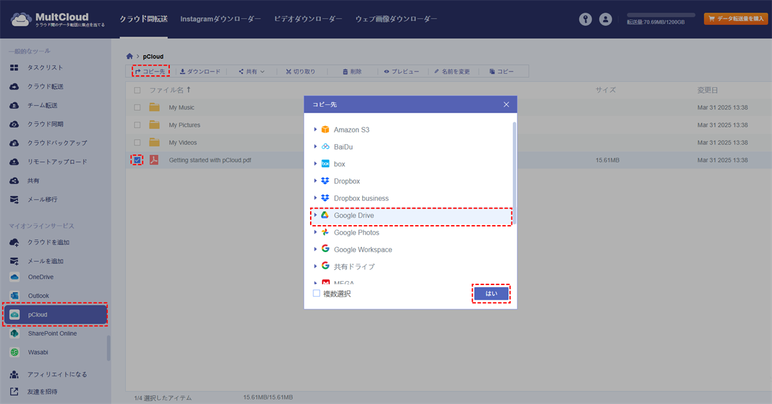Open the My Pictures folder name
This screenshot has height=404, width=772.
point(185,125)
